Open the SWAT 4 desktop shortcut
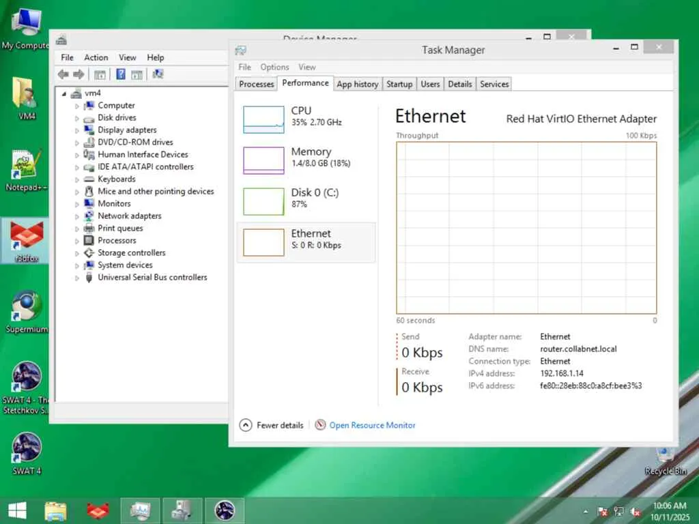The height and width of the screenshot is (524, 699). [x=26, y=454]
